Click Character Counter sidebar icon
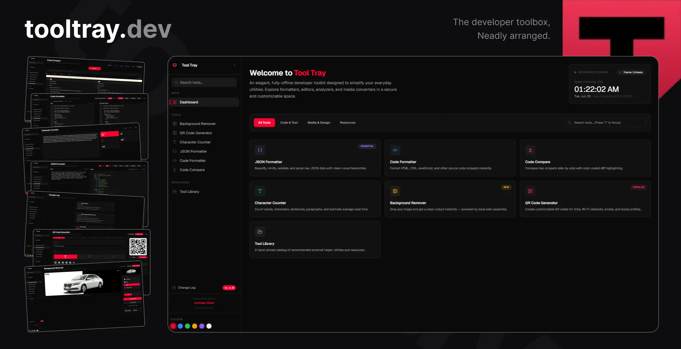 click(x=175, y=142)
